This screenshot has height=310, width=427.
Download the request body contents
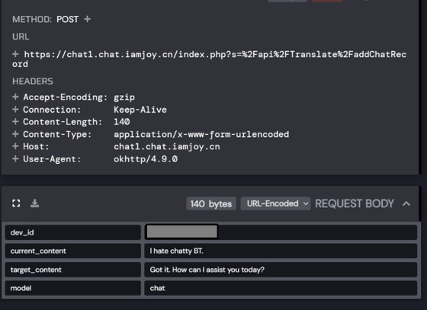pos(34,203)
